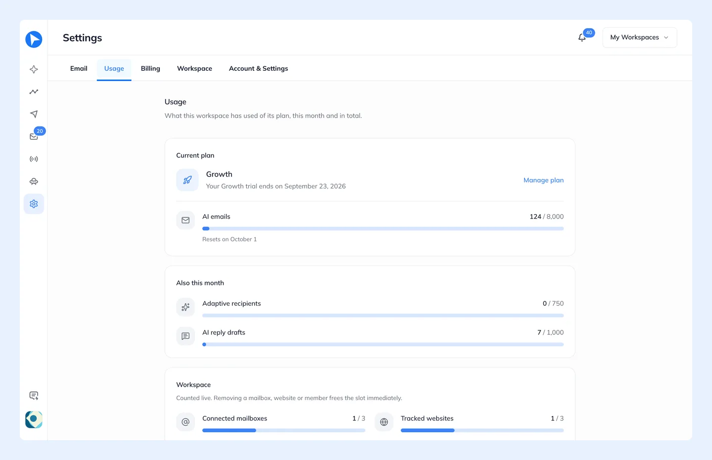Open the chat feedback icon near sidebar bottom

coord(34,396)
